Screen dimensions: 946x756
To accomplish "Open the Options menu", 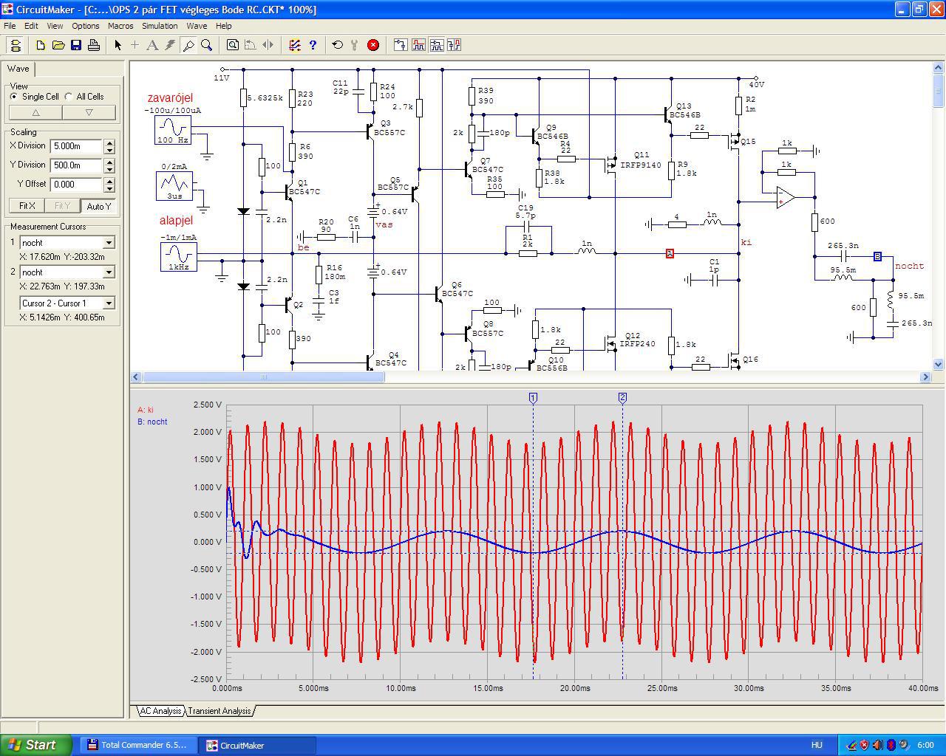I will point(86,26).
